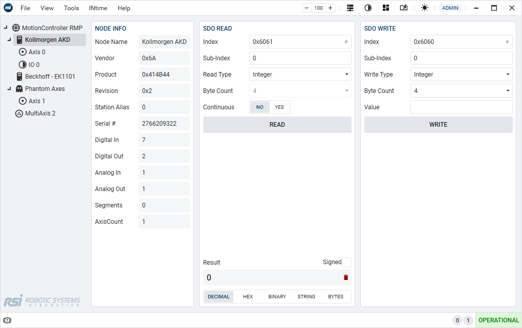Click the ADMIN user badge
This screenshot has height=328, width=522.
[x=450, y=8]
